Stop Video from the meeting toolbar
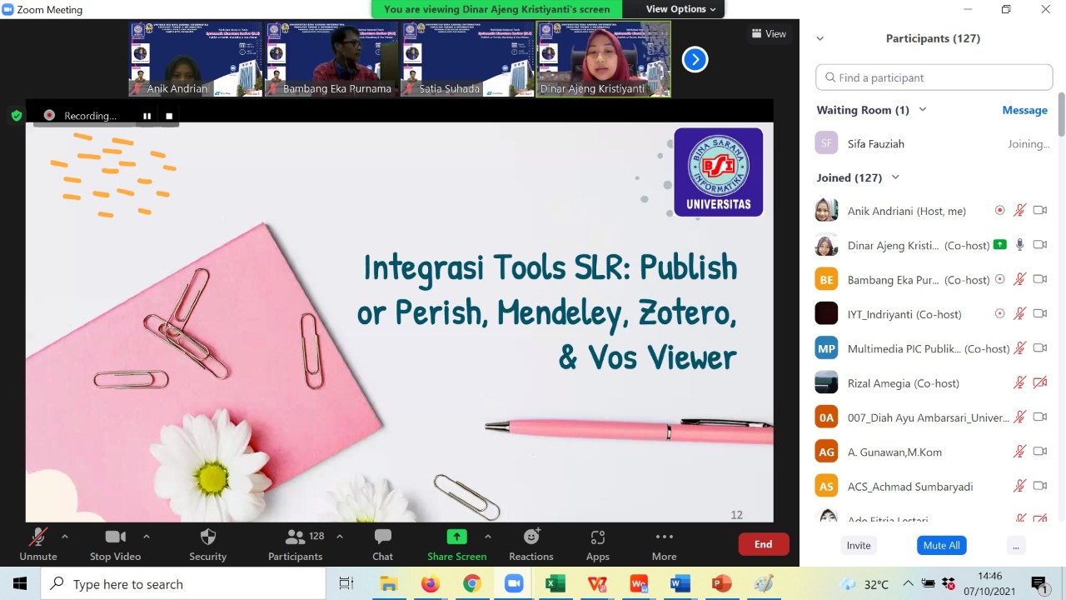1066x600 pixels. (x=115, y=544)
